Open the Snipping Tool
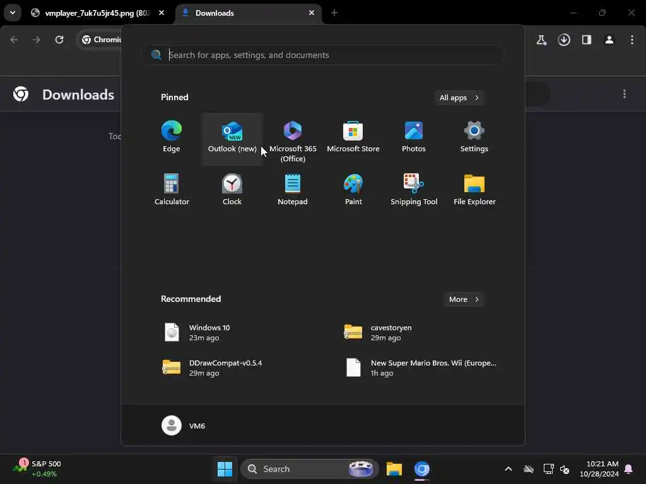The height and width of the screenshot is (484, 646). click(414, 190)
